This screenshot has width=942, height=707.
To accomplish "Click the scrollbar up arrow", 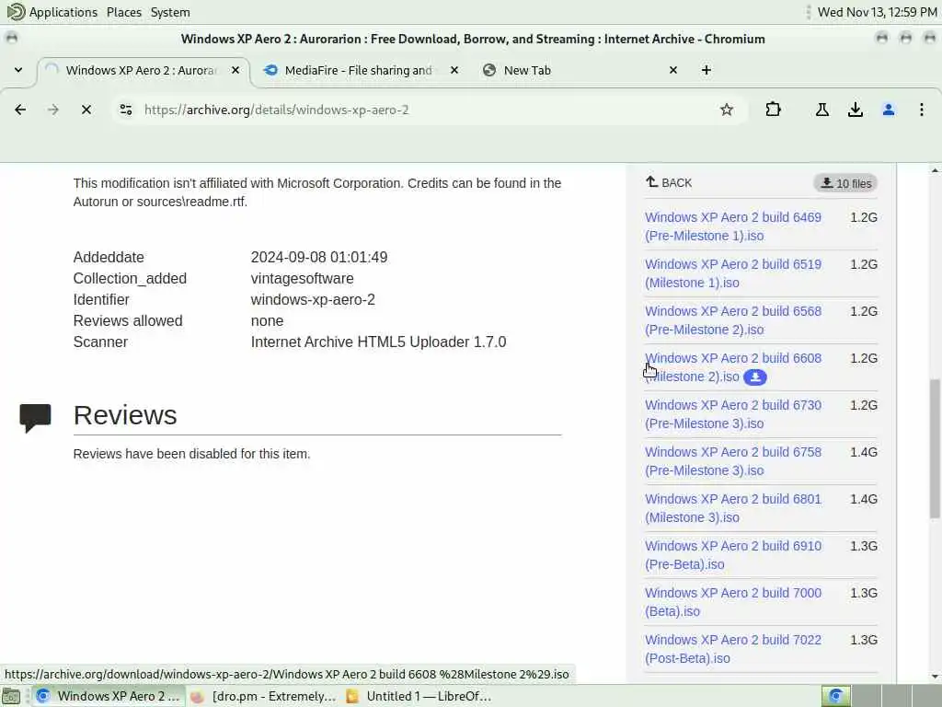I will click(935, 170).
